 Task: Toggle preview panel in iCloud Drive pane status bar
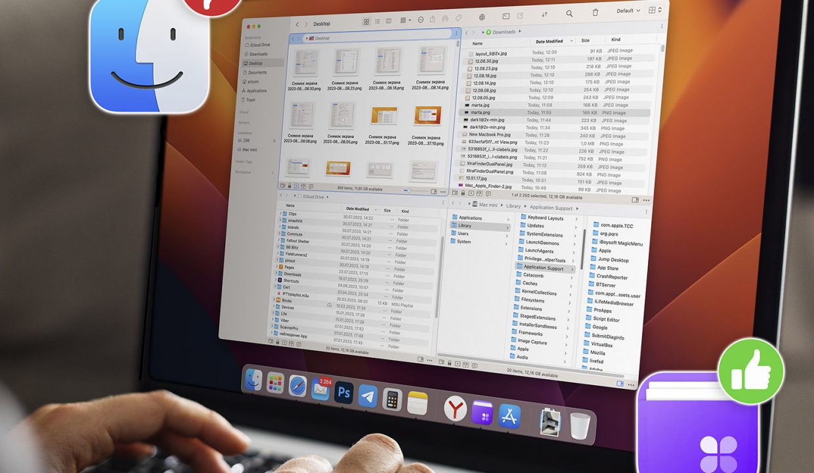click(x=419, y=359)
